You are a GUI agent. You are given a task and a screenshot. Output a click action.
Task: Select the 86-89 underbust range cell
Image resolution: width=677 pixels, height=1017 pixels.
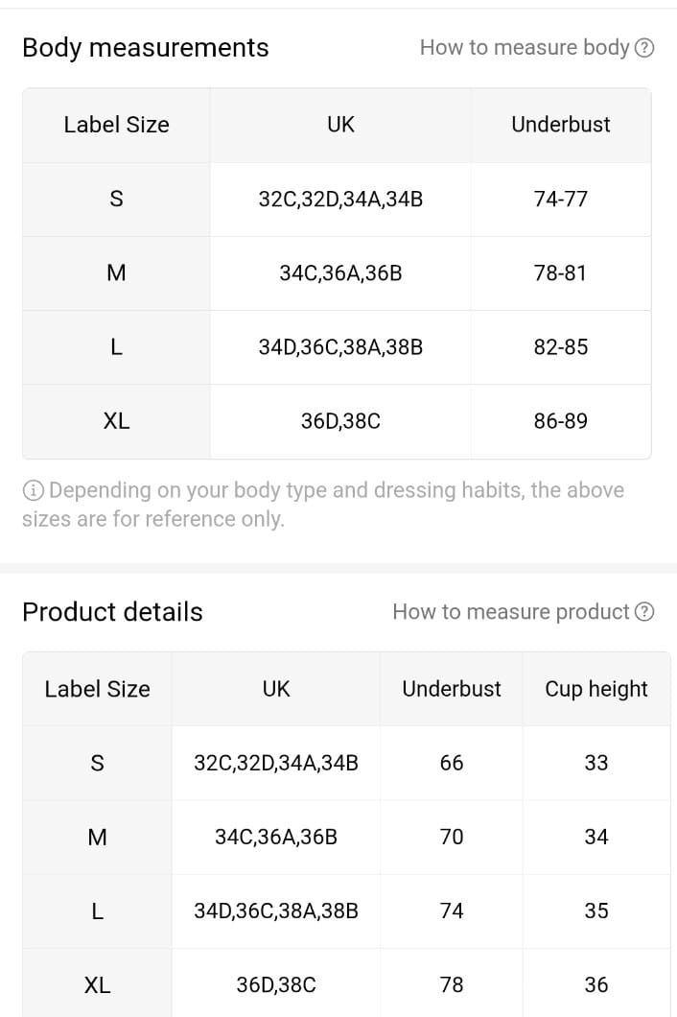[x=561, y=421]
